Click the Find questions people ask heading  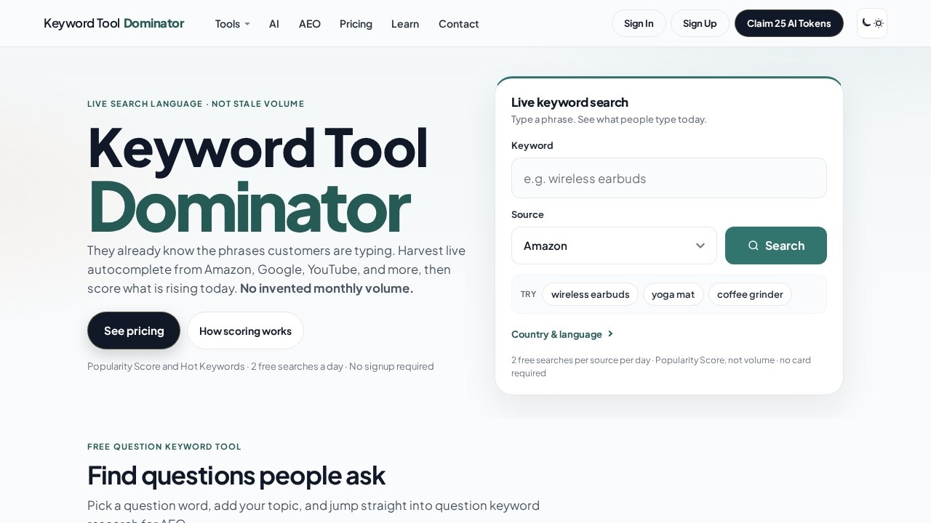(x=236, y=475)
